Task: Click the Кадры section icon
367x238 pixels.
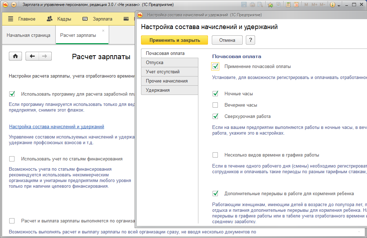Action: [50, 19]
